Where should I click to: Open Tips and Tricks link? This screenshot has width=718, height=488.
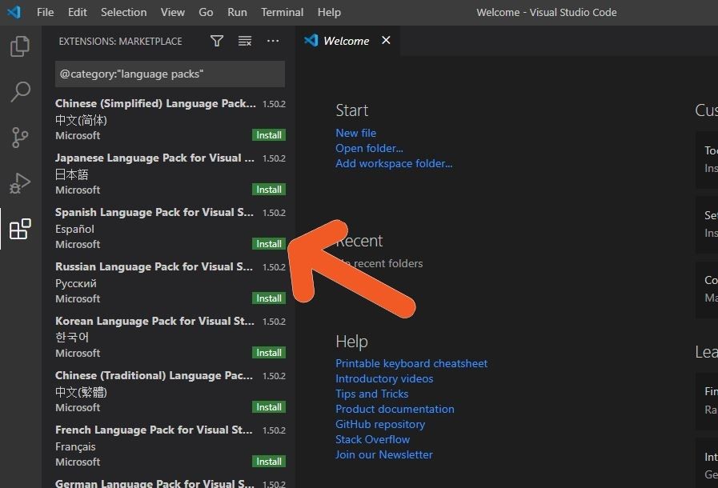pyautogui.click(x=372, y=394)
